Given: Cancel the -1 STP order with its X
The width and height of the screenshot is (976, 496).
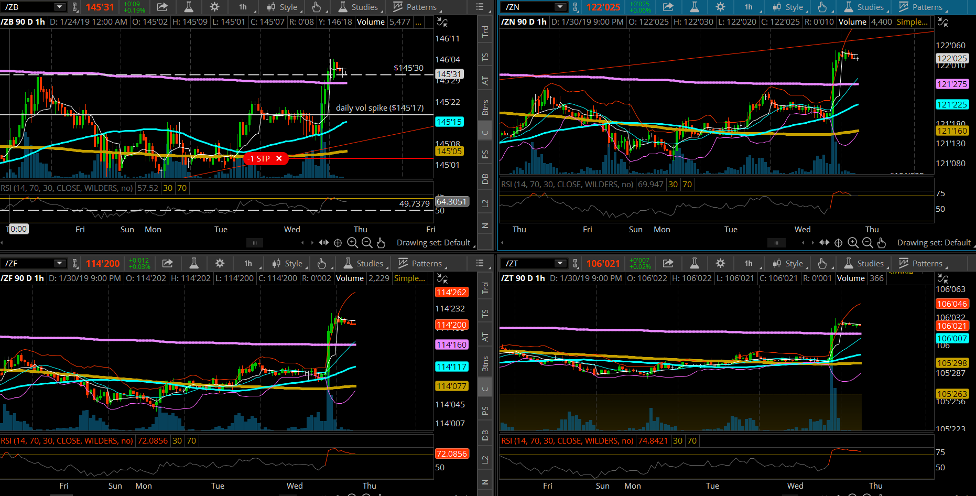Looking at the screenshot, I should click(x=279, y=158).
